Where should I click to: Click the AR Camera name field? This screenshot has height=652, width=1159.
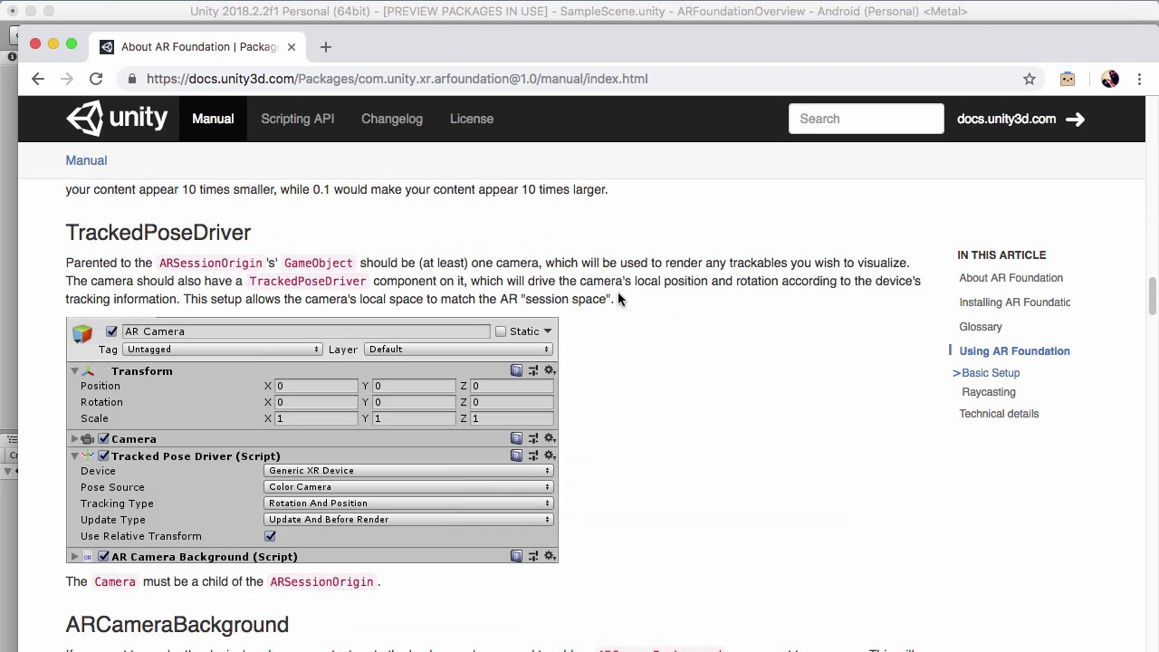(306, 331)
